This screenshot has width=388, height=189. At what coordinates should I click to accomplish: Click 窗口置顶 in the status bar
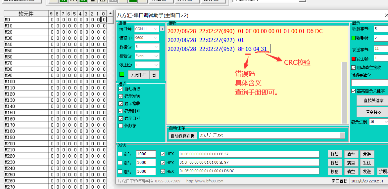tap(339, 181)
